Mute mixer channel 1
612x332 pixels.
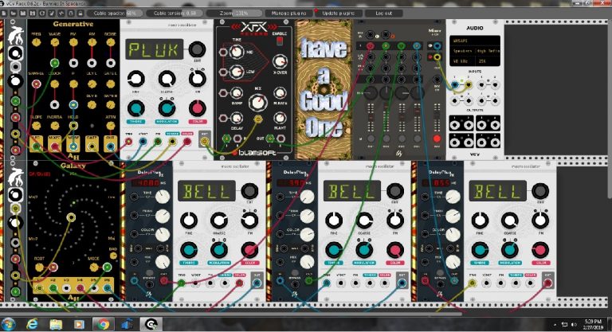[371, 139]
